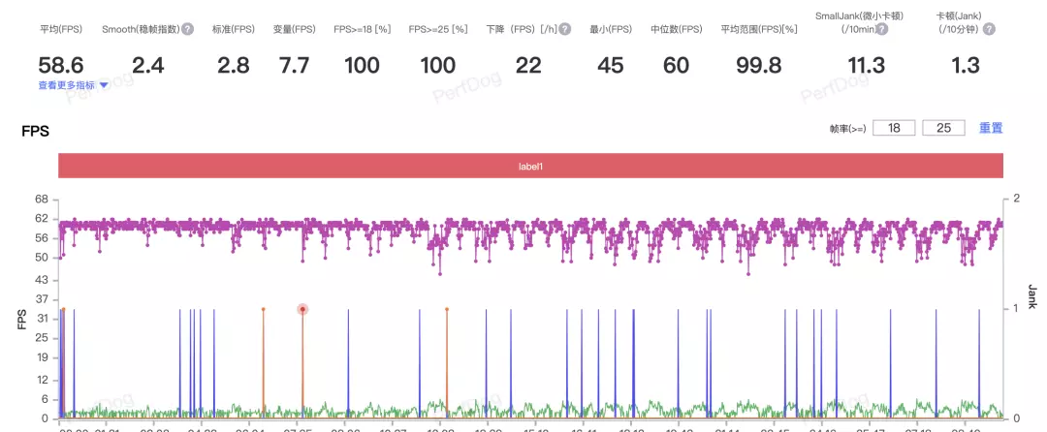Click the SmallJank value 11.3
The image size is (1047, 432).
pyautogui.click(x=866, y=65)
